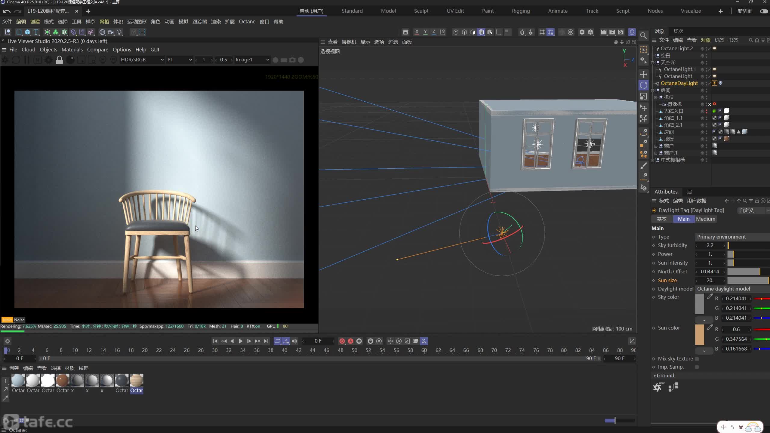770x433 pixels.
Task: Open the PT kernel dropdown
Action: tap(179, 60)
